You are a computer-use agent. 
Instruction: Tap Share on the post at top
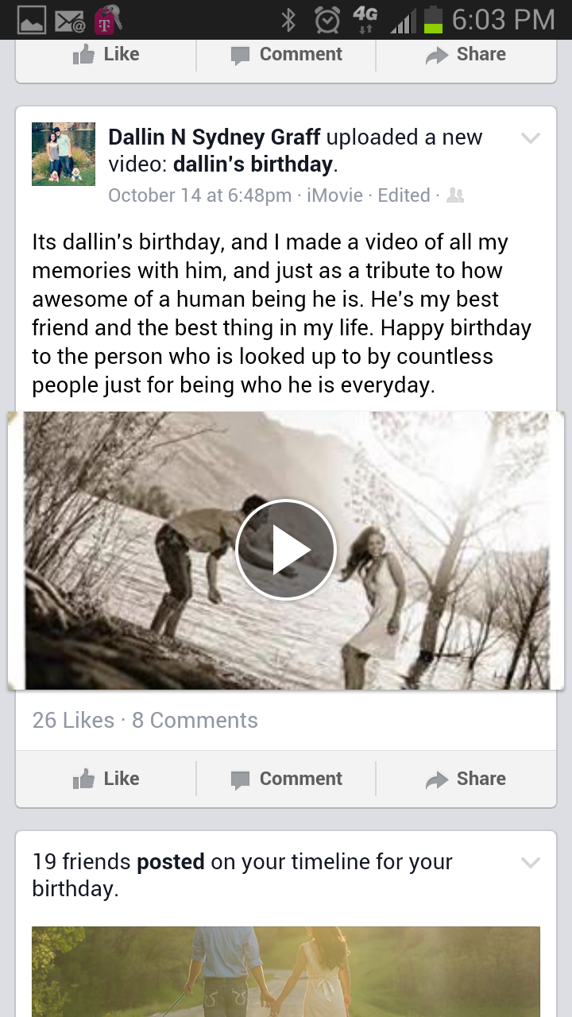(x=466, y=54)
